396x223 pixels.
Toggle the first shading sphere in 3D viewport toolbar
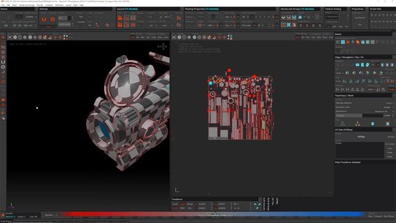point(15,37)
